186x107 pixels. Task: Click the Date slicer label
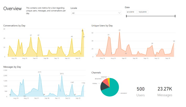click(x=127, y=7)
